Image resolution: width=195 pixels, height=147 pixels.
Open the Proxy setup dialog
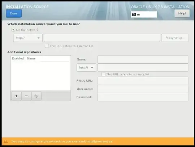click(x=175, y=38)
